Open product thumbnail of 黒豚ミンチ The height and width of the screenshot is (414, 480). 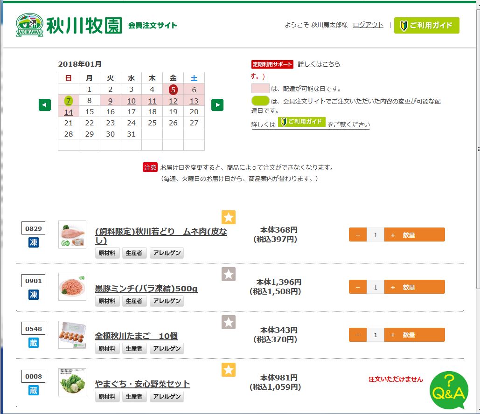72,287
